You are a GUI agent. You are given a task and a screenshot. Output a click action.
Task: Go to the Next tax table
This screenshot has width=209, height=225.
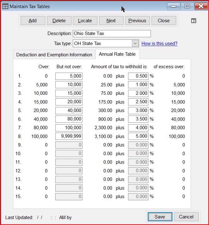[x=111, y=21]
